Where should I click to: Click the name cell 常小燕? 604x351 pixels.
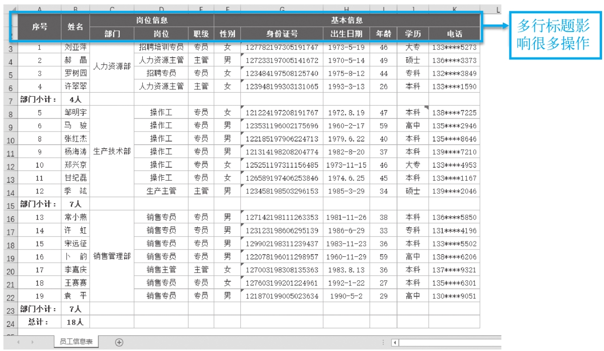(76, 217)
